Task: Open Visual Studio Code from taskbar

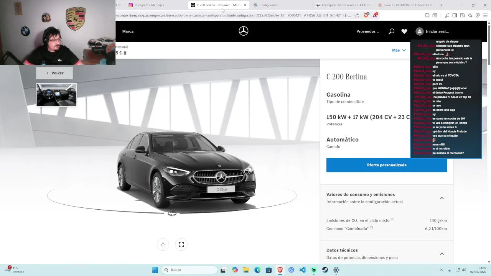Action: click(302, 270)
